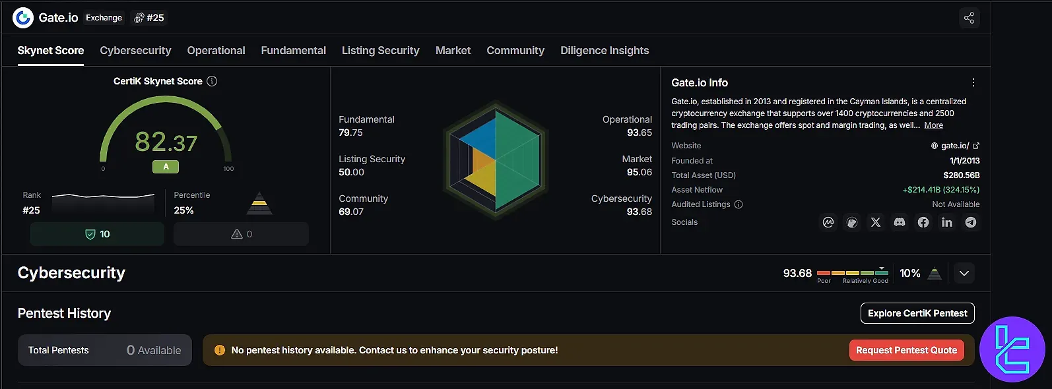Toggle the verified shield badge showing 10
1052x389 pixels.
(x=97, y=234)
